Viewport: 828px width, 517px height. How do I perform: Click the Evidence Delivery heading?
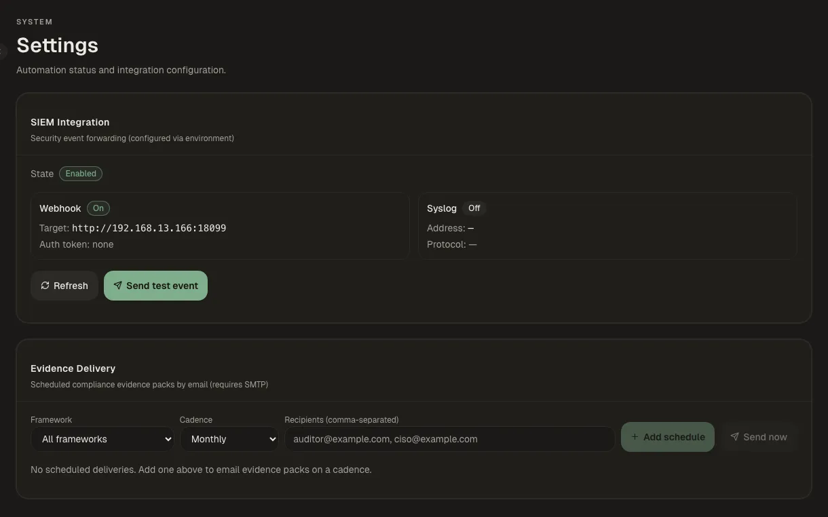[x=73, y=368]
